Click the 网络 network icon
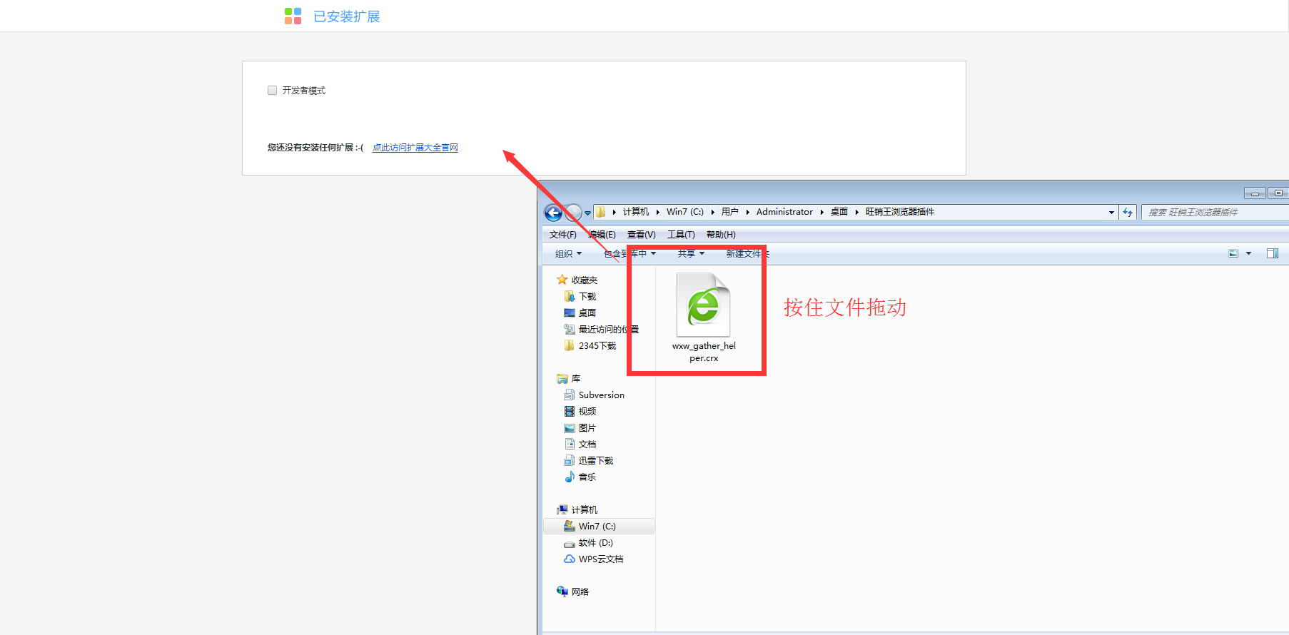 562,591
